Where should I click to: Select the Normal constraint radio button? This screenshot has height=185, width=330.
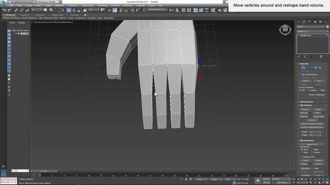312,152
